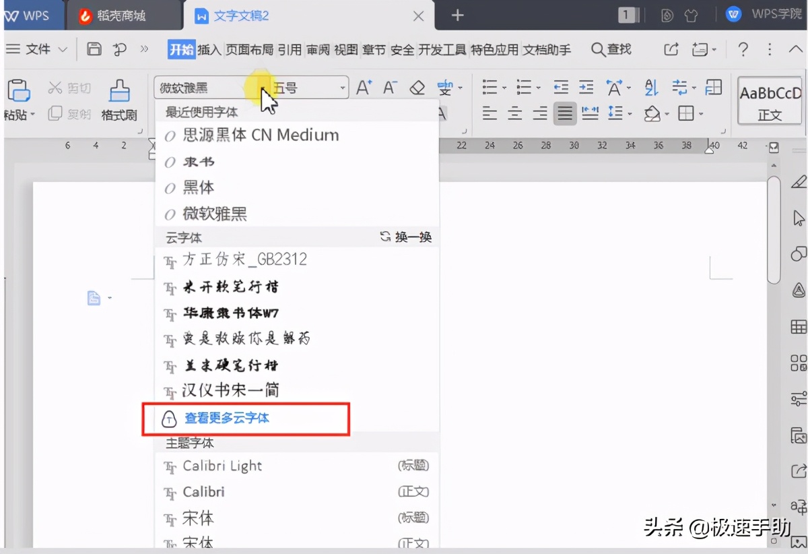Click the phonetic guide 变 icon
Image resolution: width=808 pixels, height=554 pixels.
[x=445, y=88]
